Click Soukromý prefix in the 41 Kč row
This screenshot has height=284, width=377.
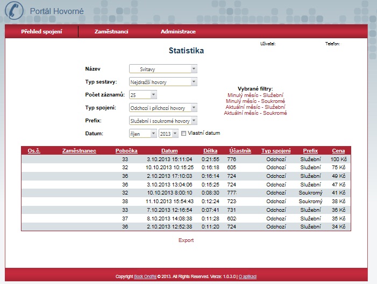(x=310, y=193)
